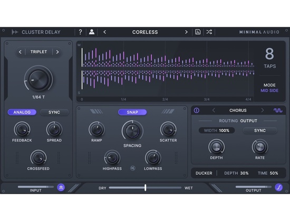Select the ascending ramp pattern icon
Image resolution: width=290 pixels, height=221 pixels.
pos(168,112)
